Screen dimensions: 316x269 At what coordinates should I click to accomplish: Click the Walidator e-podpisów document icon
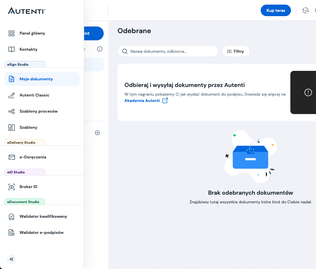pos(12,232)
